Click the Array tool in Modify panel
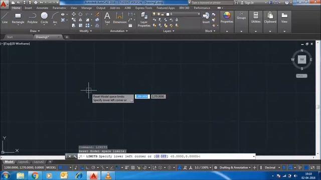This screenshot has height=180, width=321. [87, 25]
